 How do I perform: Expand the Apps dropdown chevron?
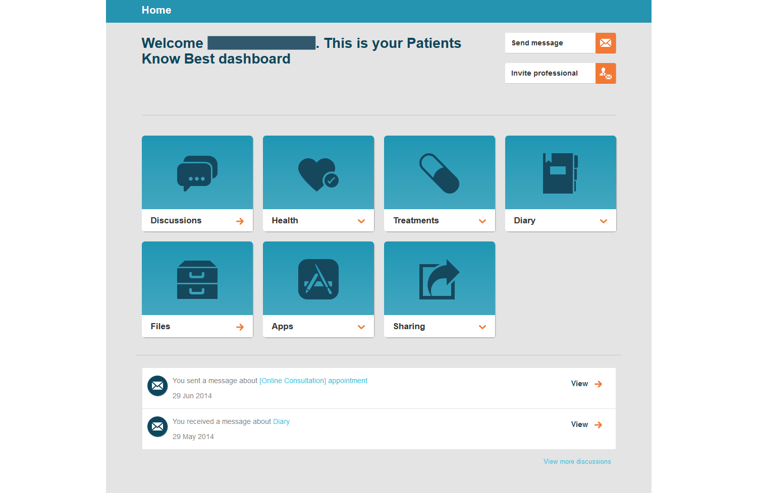[361, 327]
